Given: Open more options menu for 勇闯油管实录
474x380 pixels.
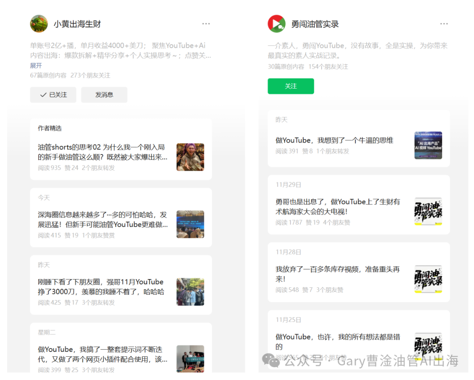Looking at the screenshot, I should [444, 23].
